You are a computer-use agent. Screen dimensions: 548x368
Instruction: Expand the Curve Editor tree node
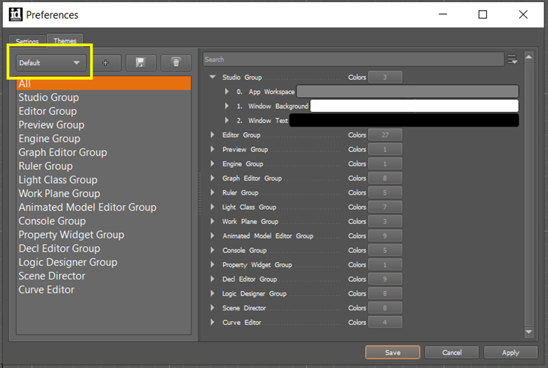[x=212, y=322]
